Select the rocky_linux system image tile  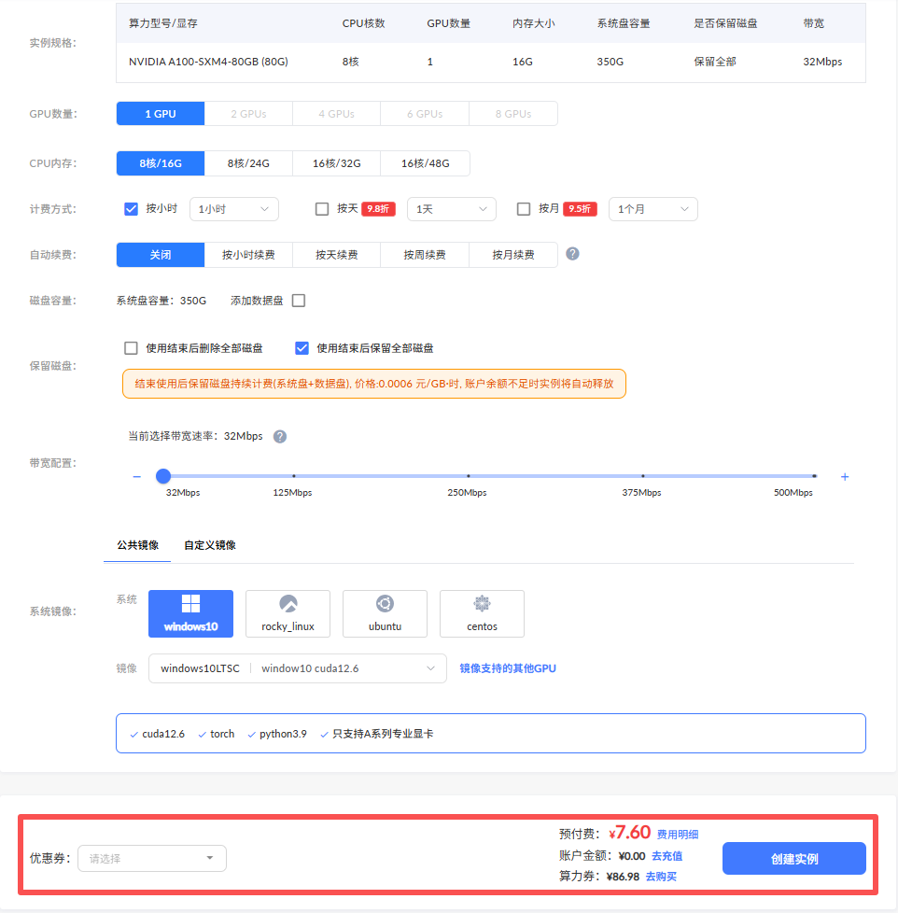(288, 613)
